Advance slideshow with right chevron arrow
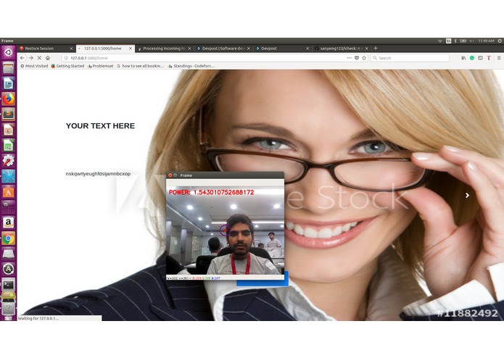Image resolution: width=504 pixels, height=358 pixels. (x=467, y=195)
